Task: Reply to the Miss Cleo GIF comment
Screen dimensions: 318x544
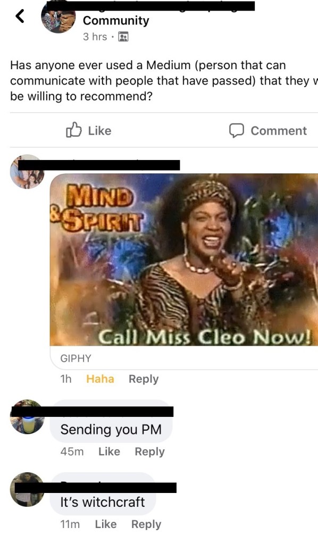Action: click(144, 379)
